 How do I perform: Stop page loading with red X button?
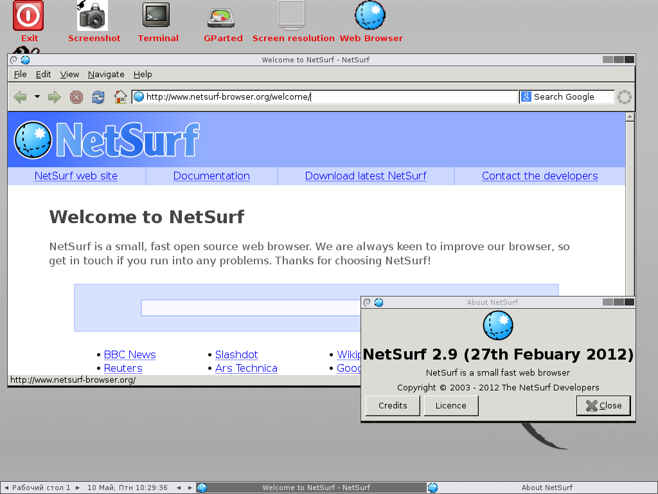76,98
